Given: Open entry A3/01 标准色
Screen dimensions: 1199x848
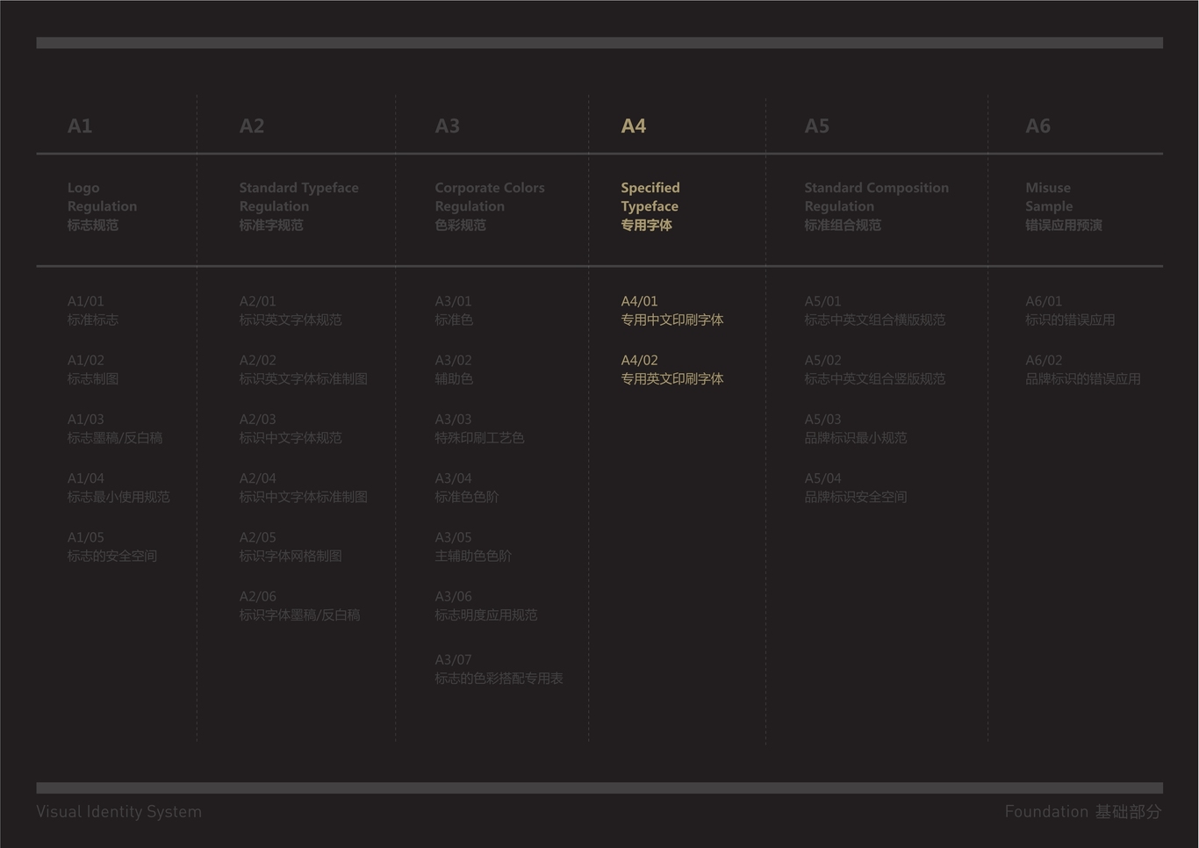Looking at the screenshot, I should [x=454, y=311].
